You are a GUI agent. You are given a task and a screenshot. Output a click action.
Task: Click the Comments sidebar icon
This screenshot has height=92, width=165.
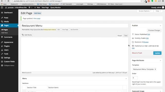pos(2,37)
